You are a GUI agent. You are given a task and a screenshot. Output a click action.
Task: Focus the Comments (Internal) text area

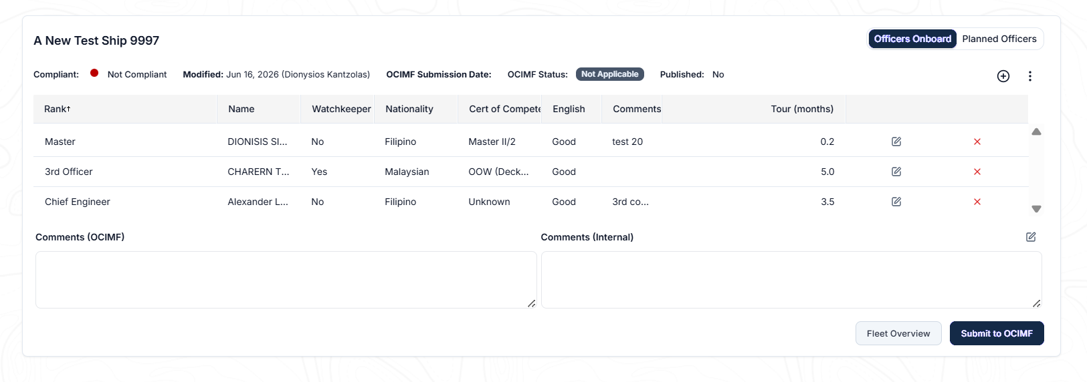tap(791, 280)
